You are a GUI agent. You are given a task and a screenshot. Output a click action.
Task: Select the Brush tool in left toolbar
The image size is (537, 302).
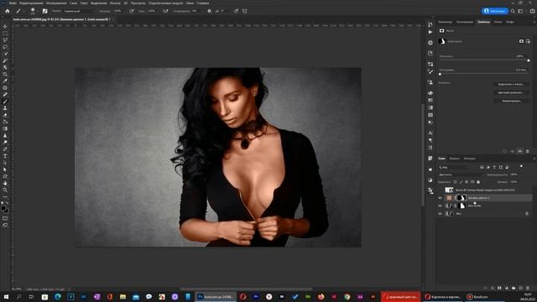tap(5, 102)
